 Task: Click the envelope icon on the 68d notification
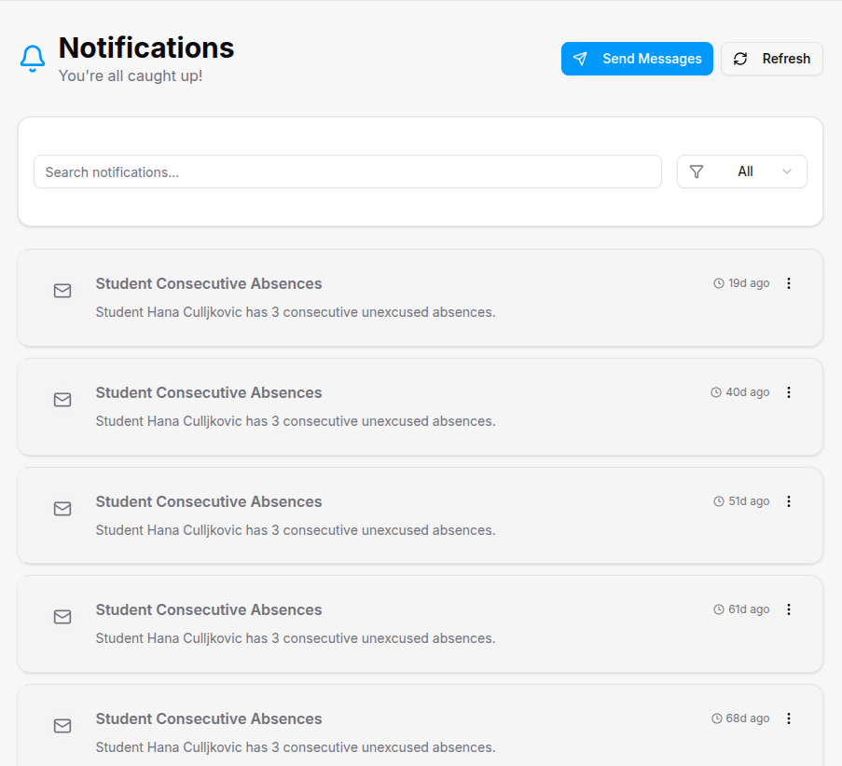click(62, 726)
